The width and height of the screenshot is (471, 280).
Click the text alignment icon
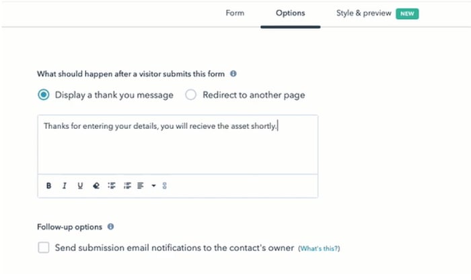pos(140,185)
